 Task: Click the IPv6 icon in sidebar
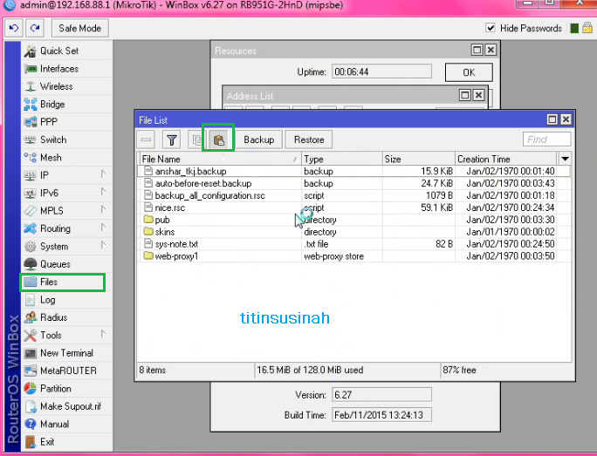(x=30, y=194)
